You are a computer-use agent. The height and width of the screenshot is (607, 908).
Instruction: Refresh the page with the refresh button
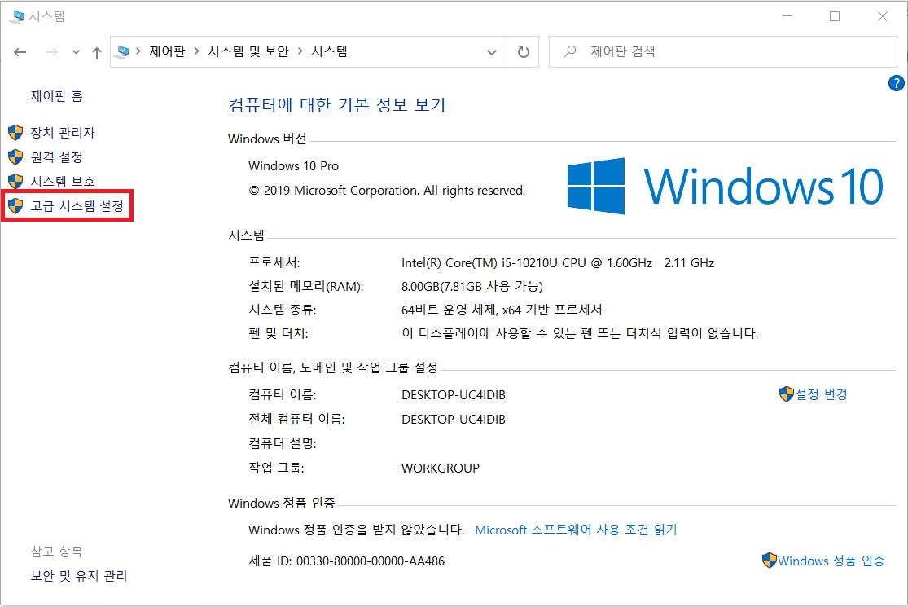click(x=523, y=52)
